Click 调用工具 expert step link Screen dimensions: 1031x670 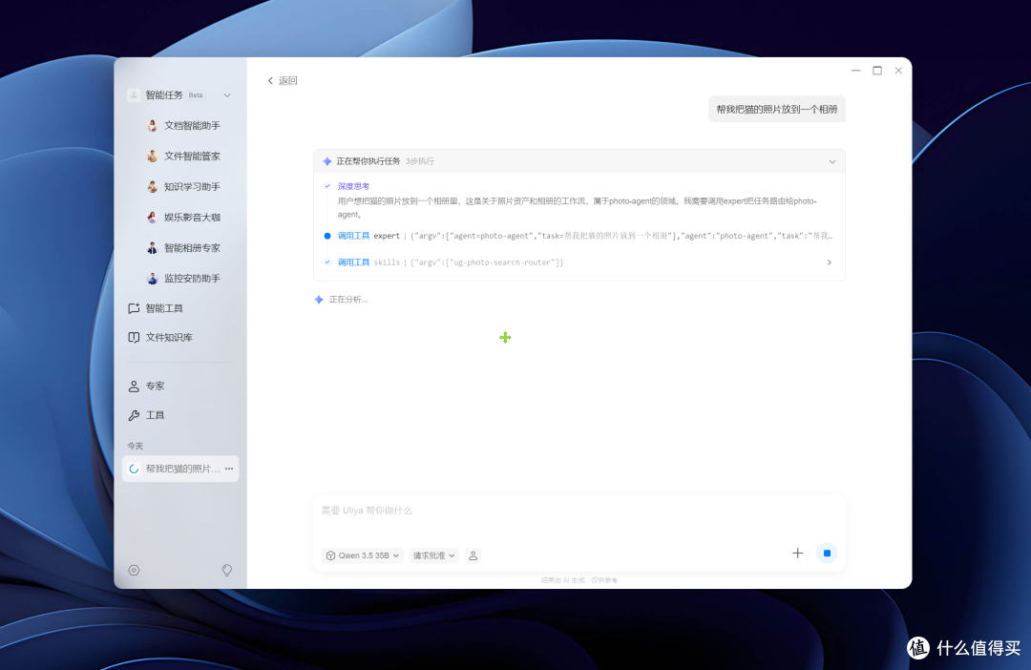coord(354,236)
